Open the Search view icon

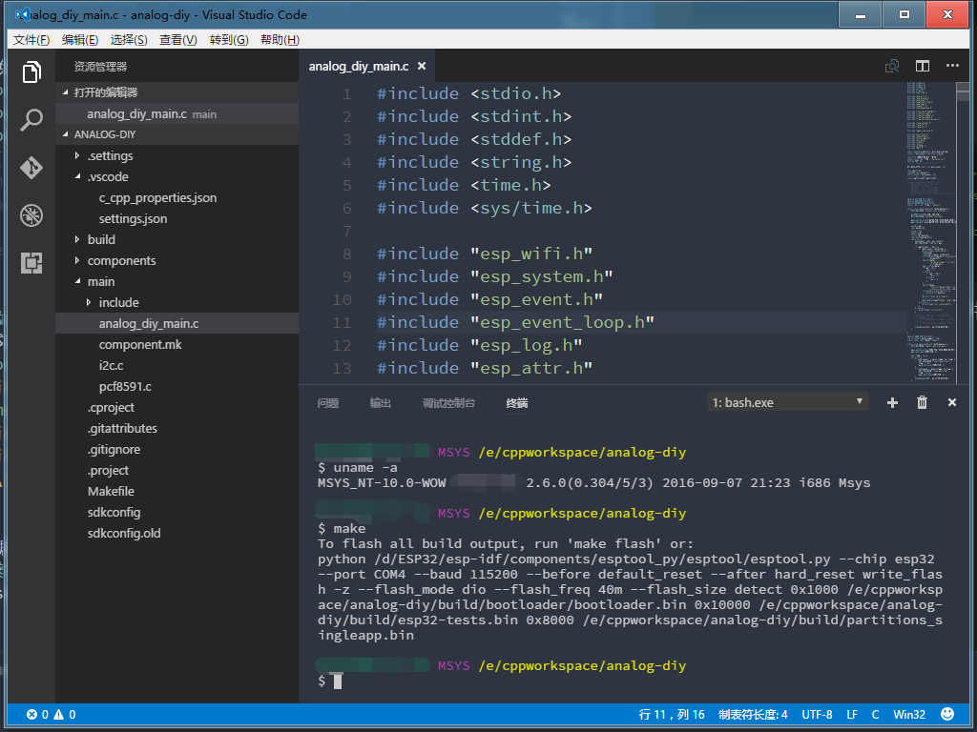pos(31,120)
